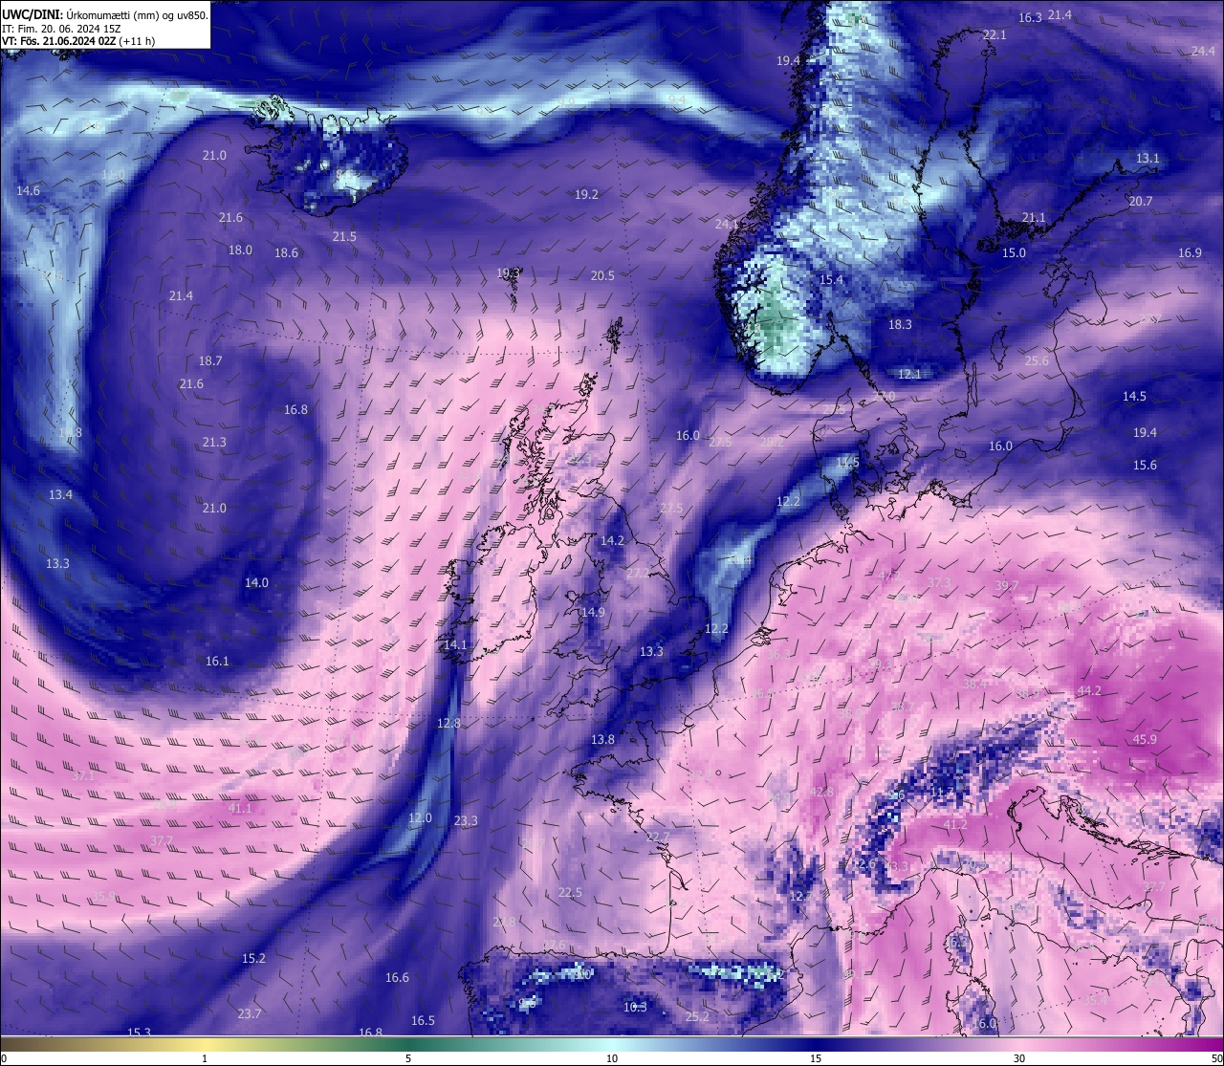Click the 25.2 value over Spain
1224x1066 pixels.
tap(697, 1016)
